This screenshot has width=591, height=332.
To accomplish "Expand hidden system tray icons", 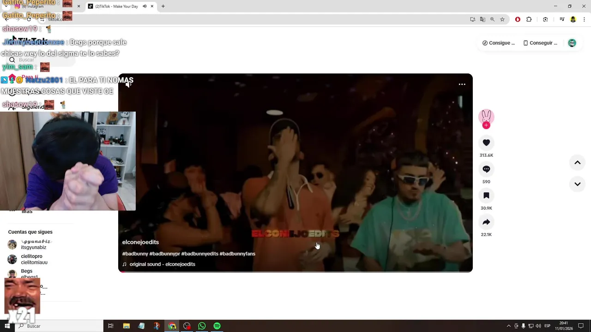I will tap(509, 326).
